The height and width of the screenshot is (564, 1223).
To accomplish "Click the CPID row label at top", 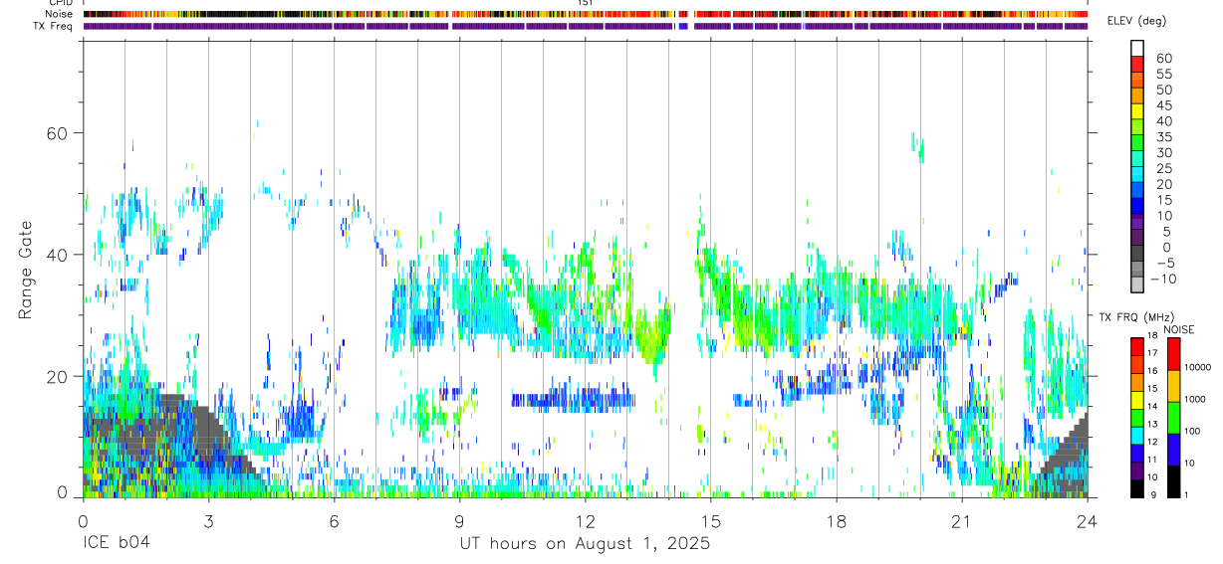I will tap(61, 3).
